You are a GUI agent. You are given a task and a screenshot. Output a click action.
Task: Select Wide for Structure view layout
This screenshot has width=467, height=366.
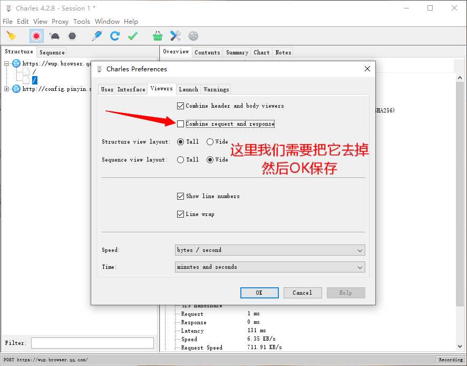(210, 142)
